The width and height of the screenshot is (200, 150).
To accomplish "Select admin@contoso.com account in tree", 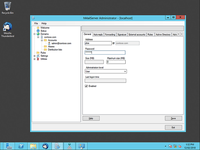I will pos(61,43).
